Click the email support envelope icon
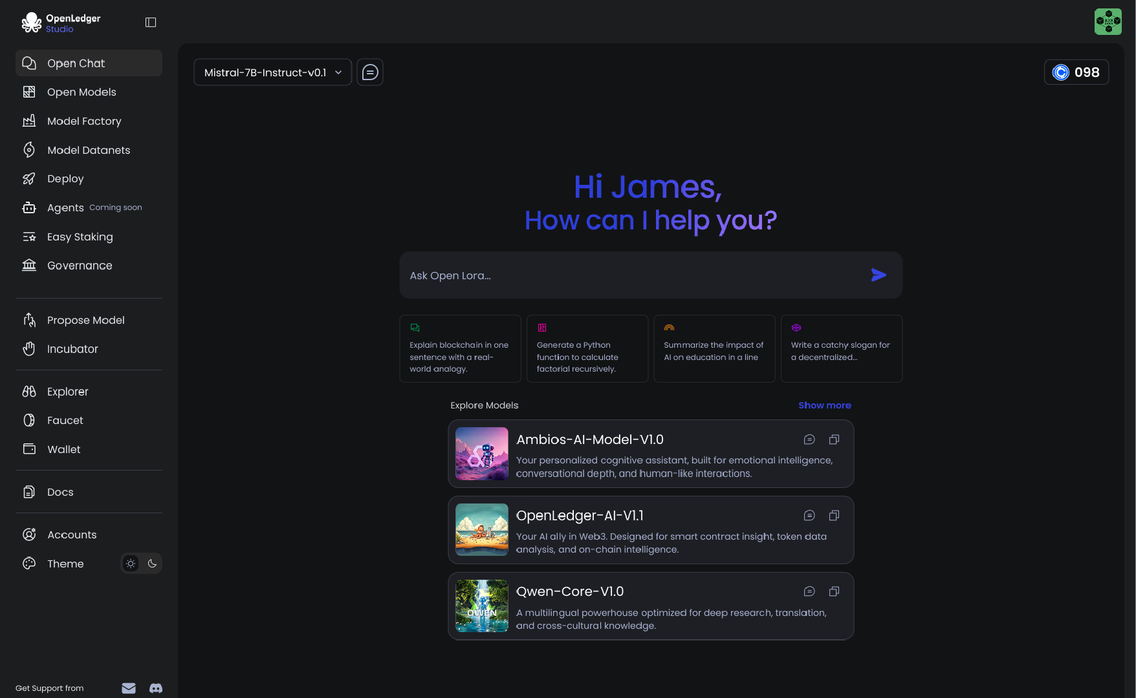 point(129,688)
